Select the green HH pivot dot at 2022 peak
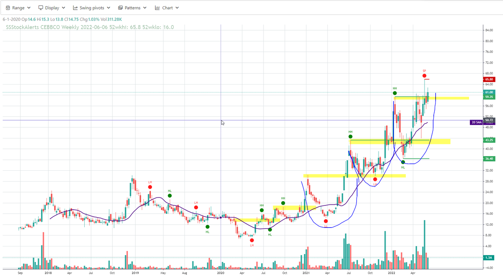Screen dimensions: 503x277 pos(395,93)
